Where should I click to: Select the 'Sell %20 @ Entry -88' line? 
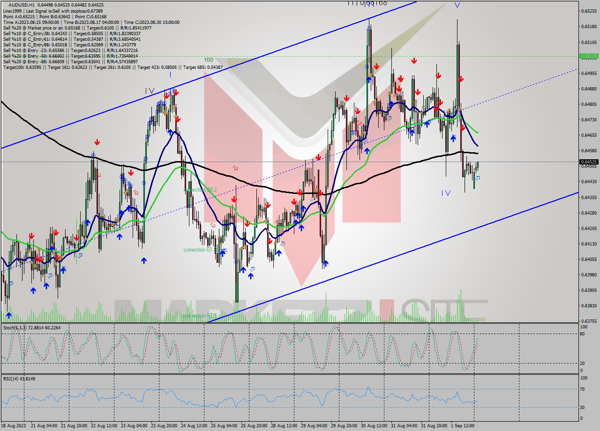[x=71, y=61]
